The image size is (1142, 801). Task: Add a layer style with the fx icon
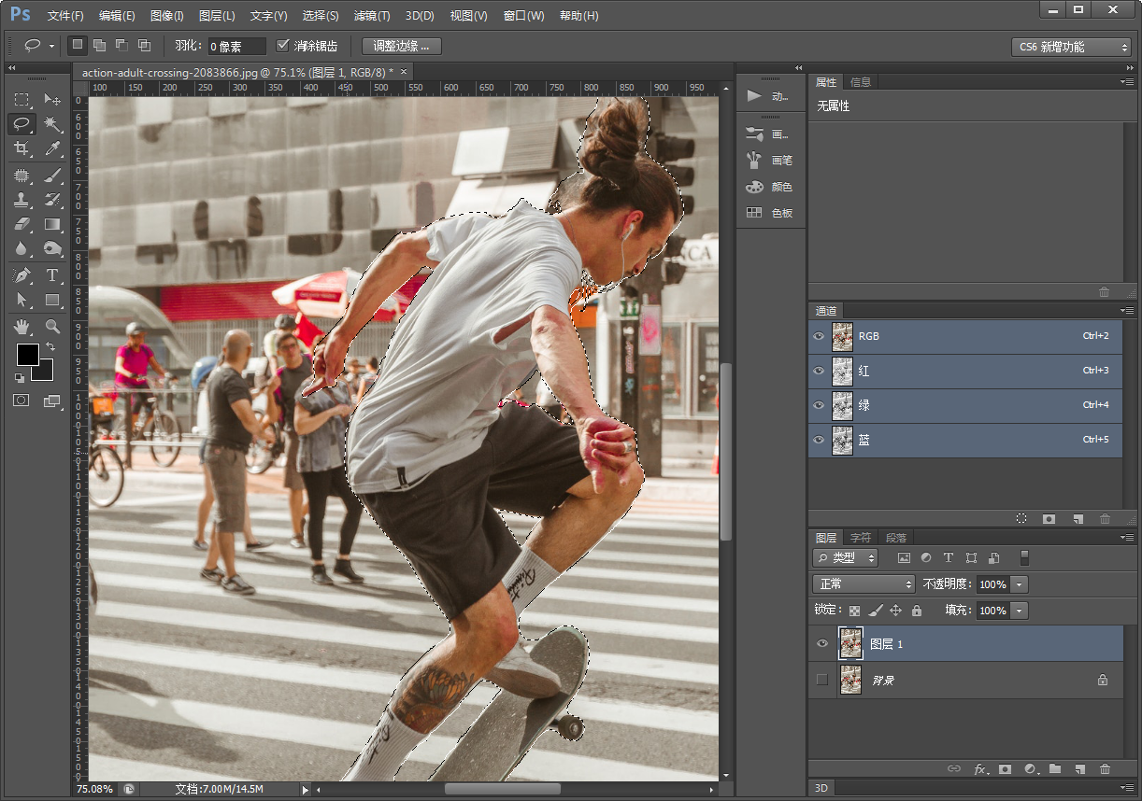coord(980,769)
